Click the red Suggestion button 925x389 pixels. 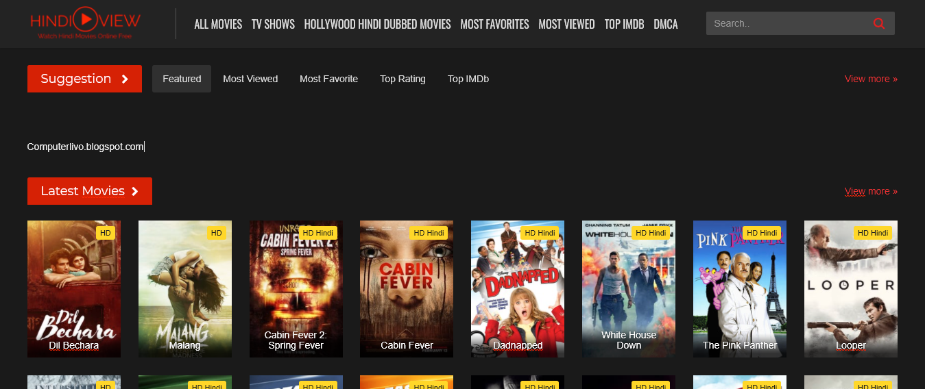(84, 79)
